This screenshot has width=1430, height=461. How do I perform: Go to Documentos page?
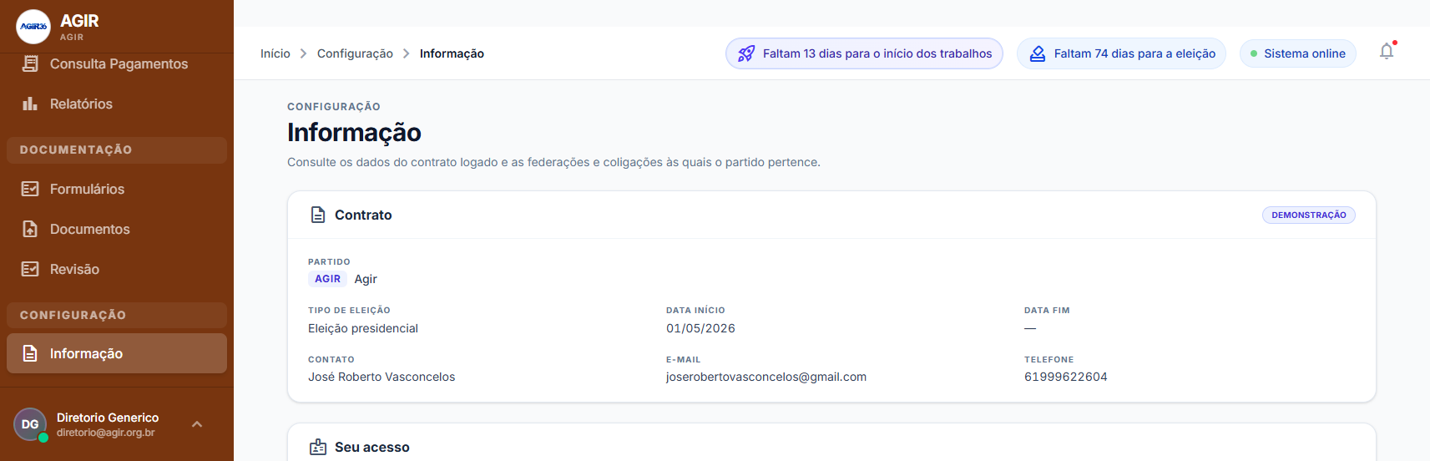click(117, 229)
